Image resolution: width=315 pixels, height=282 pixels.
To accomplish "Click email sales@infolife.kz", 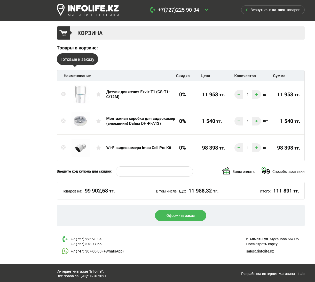I will [260, 251].
